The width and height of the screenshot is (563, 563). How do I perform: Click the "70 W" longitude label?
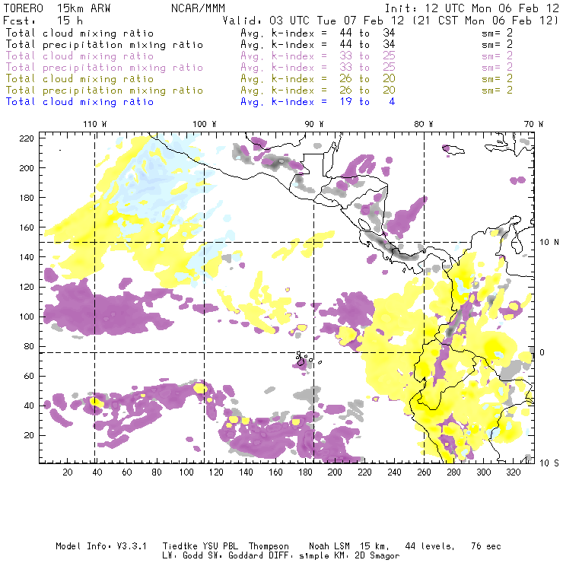(533, 124)
